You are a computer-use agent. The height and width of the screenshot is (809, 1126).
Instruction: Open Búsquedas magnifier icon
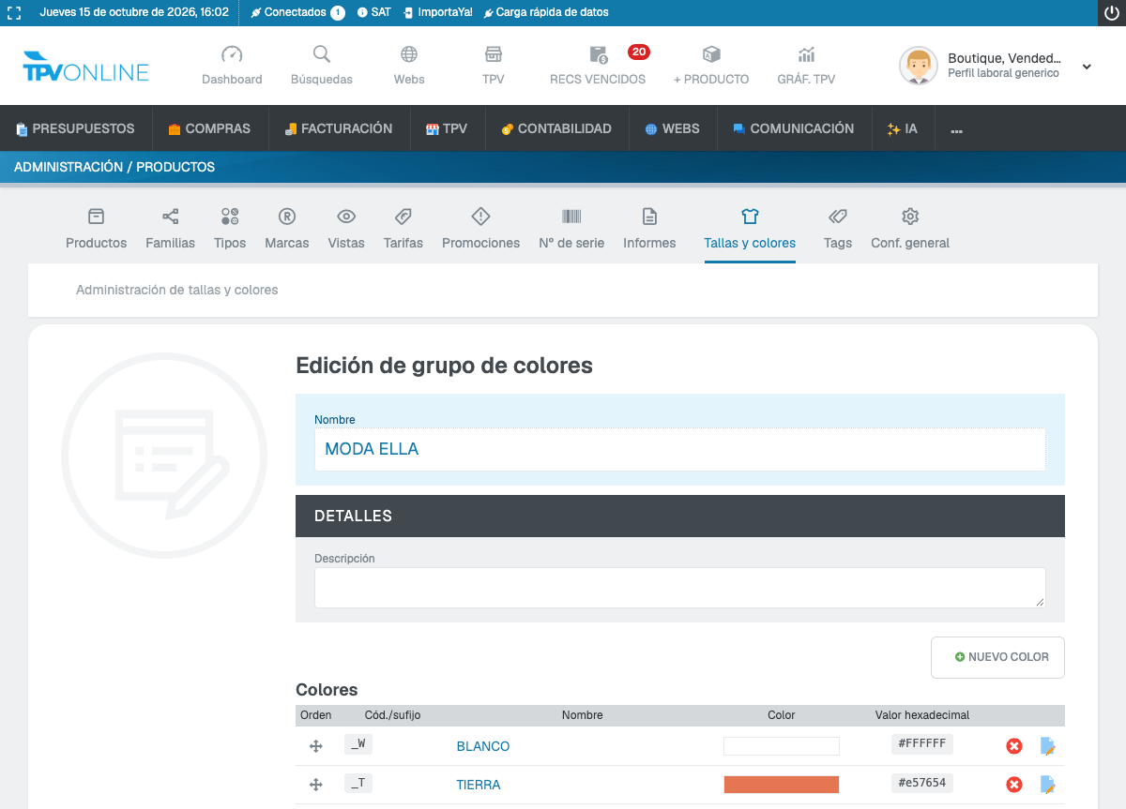coord(322,54)
